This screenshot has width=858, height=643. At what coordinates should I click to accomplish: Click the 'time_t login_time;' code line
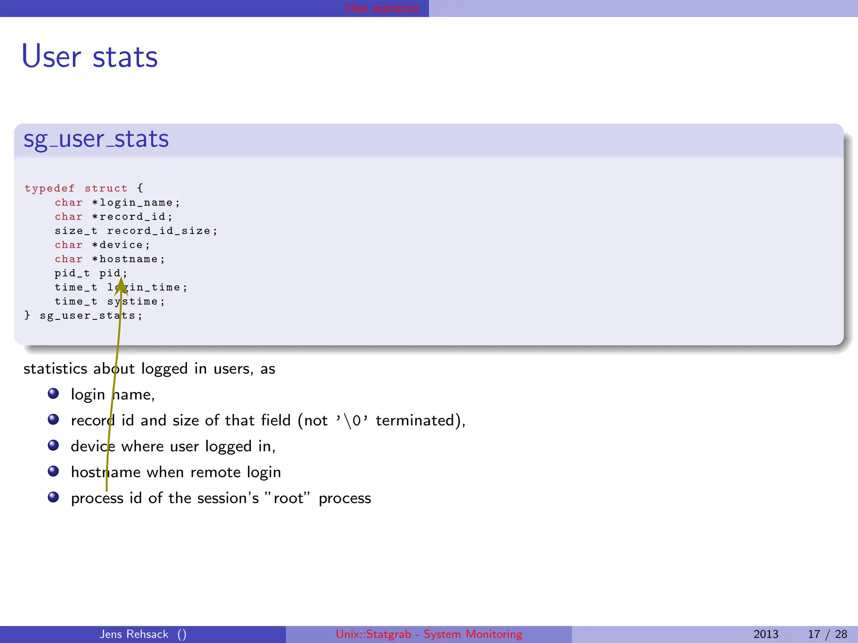[x=121, y=287]
